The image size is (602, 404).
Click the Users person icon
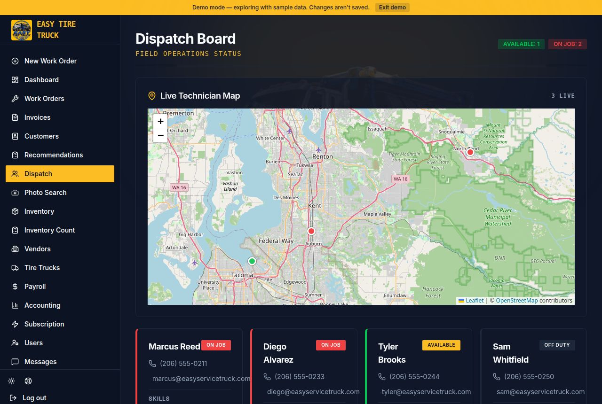pyautogui.click(x=15, y=343)
